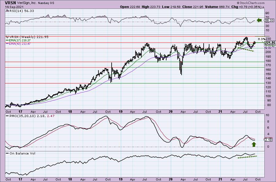
Task: Click the EMA(43) 213.47 legend text
Action: tap(20, 44)
